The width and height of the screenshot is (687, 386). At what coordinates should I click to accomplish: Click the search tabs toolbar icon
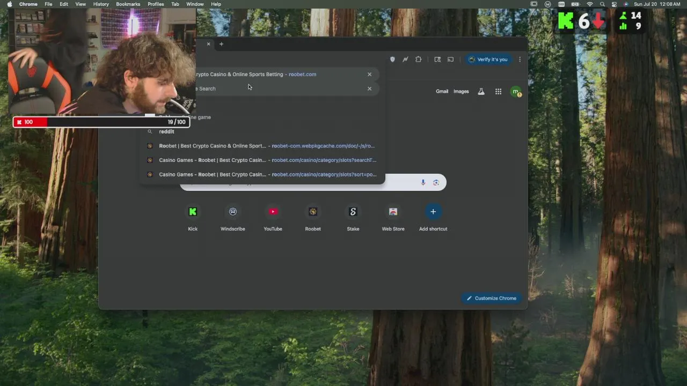click(437, 60)
